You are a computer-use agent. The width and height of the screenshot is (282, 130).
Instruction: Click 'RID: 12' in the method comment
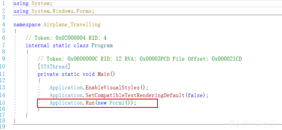point(111,59)
